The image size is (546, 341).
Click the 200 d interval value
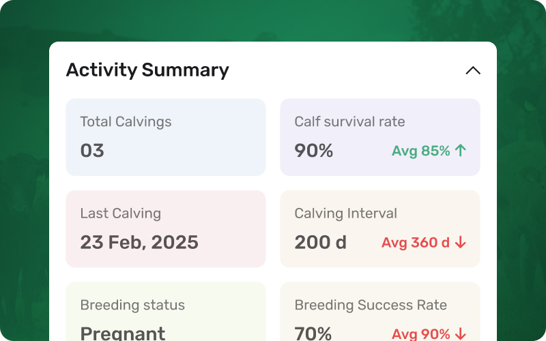point(321,242)
